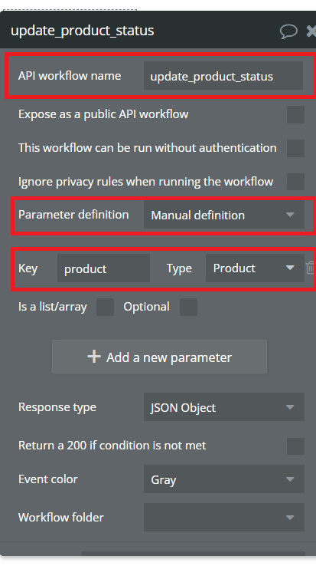Edit the API workflow name field
316x566 pixels.
click(223, 76)
